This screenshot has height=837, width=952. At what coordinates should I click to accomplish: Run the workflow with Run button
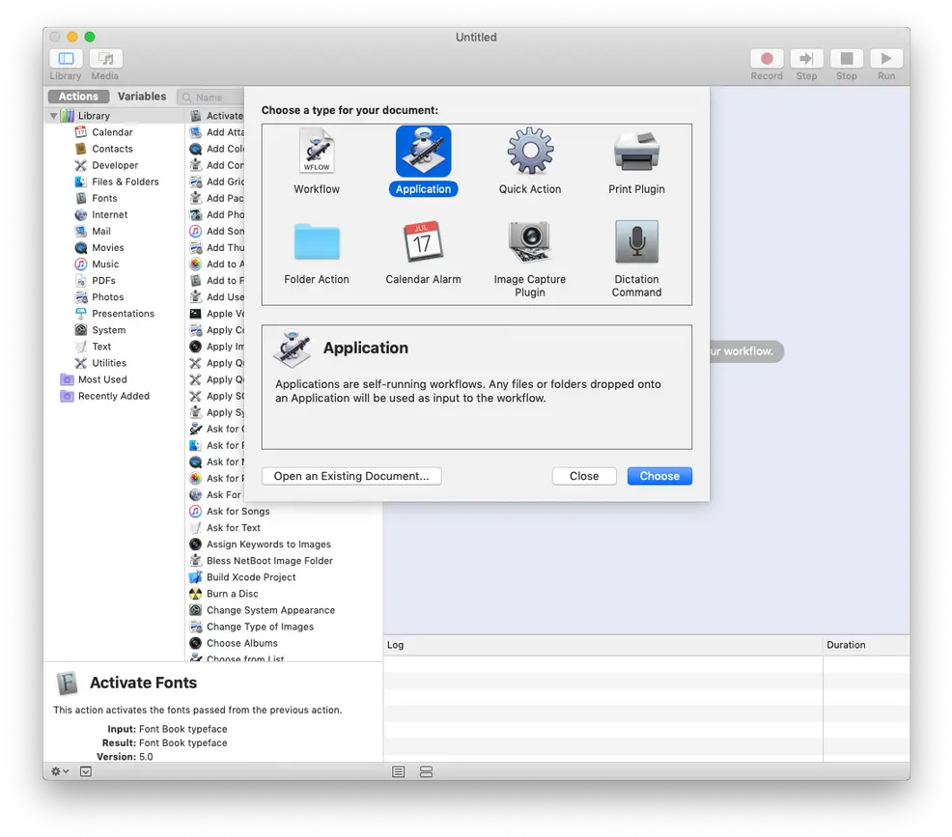886,59
